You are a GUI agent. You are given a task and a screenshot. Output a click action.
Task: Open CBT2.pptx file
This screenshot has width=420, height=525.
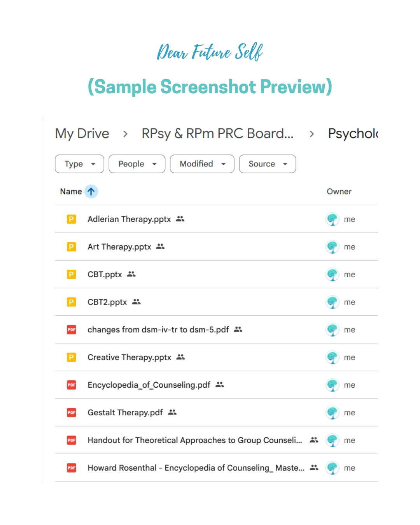[x=107, y=302]
